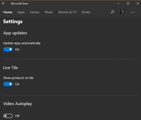
Task: Disable Show products on tile toggle
Action: pyautogui.click(x=8, y=84)
